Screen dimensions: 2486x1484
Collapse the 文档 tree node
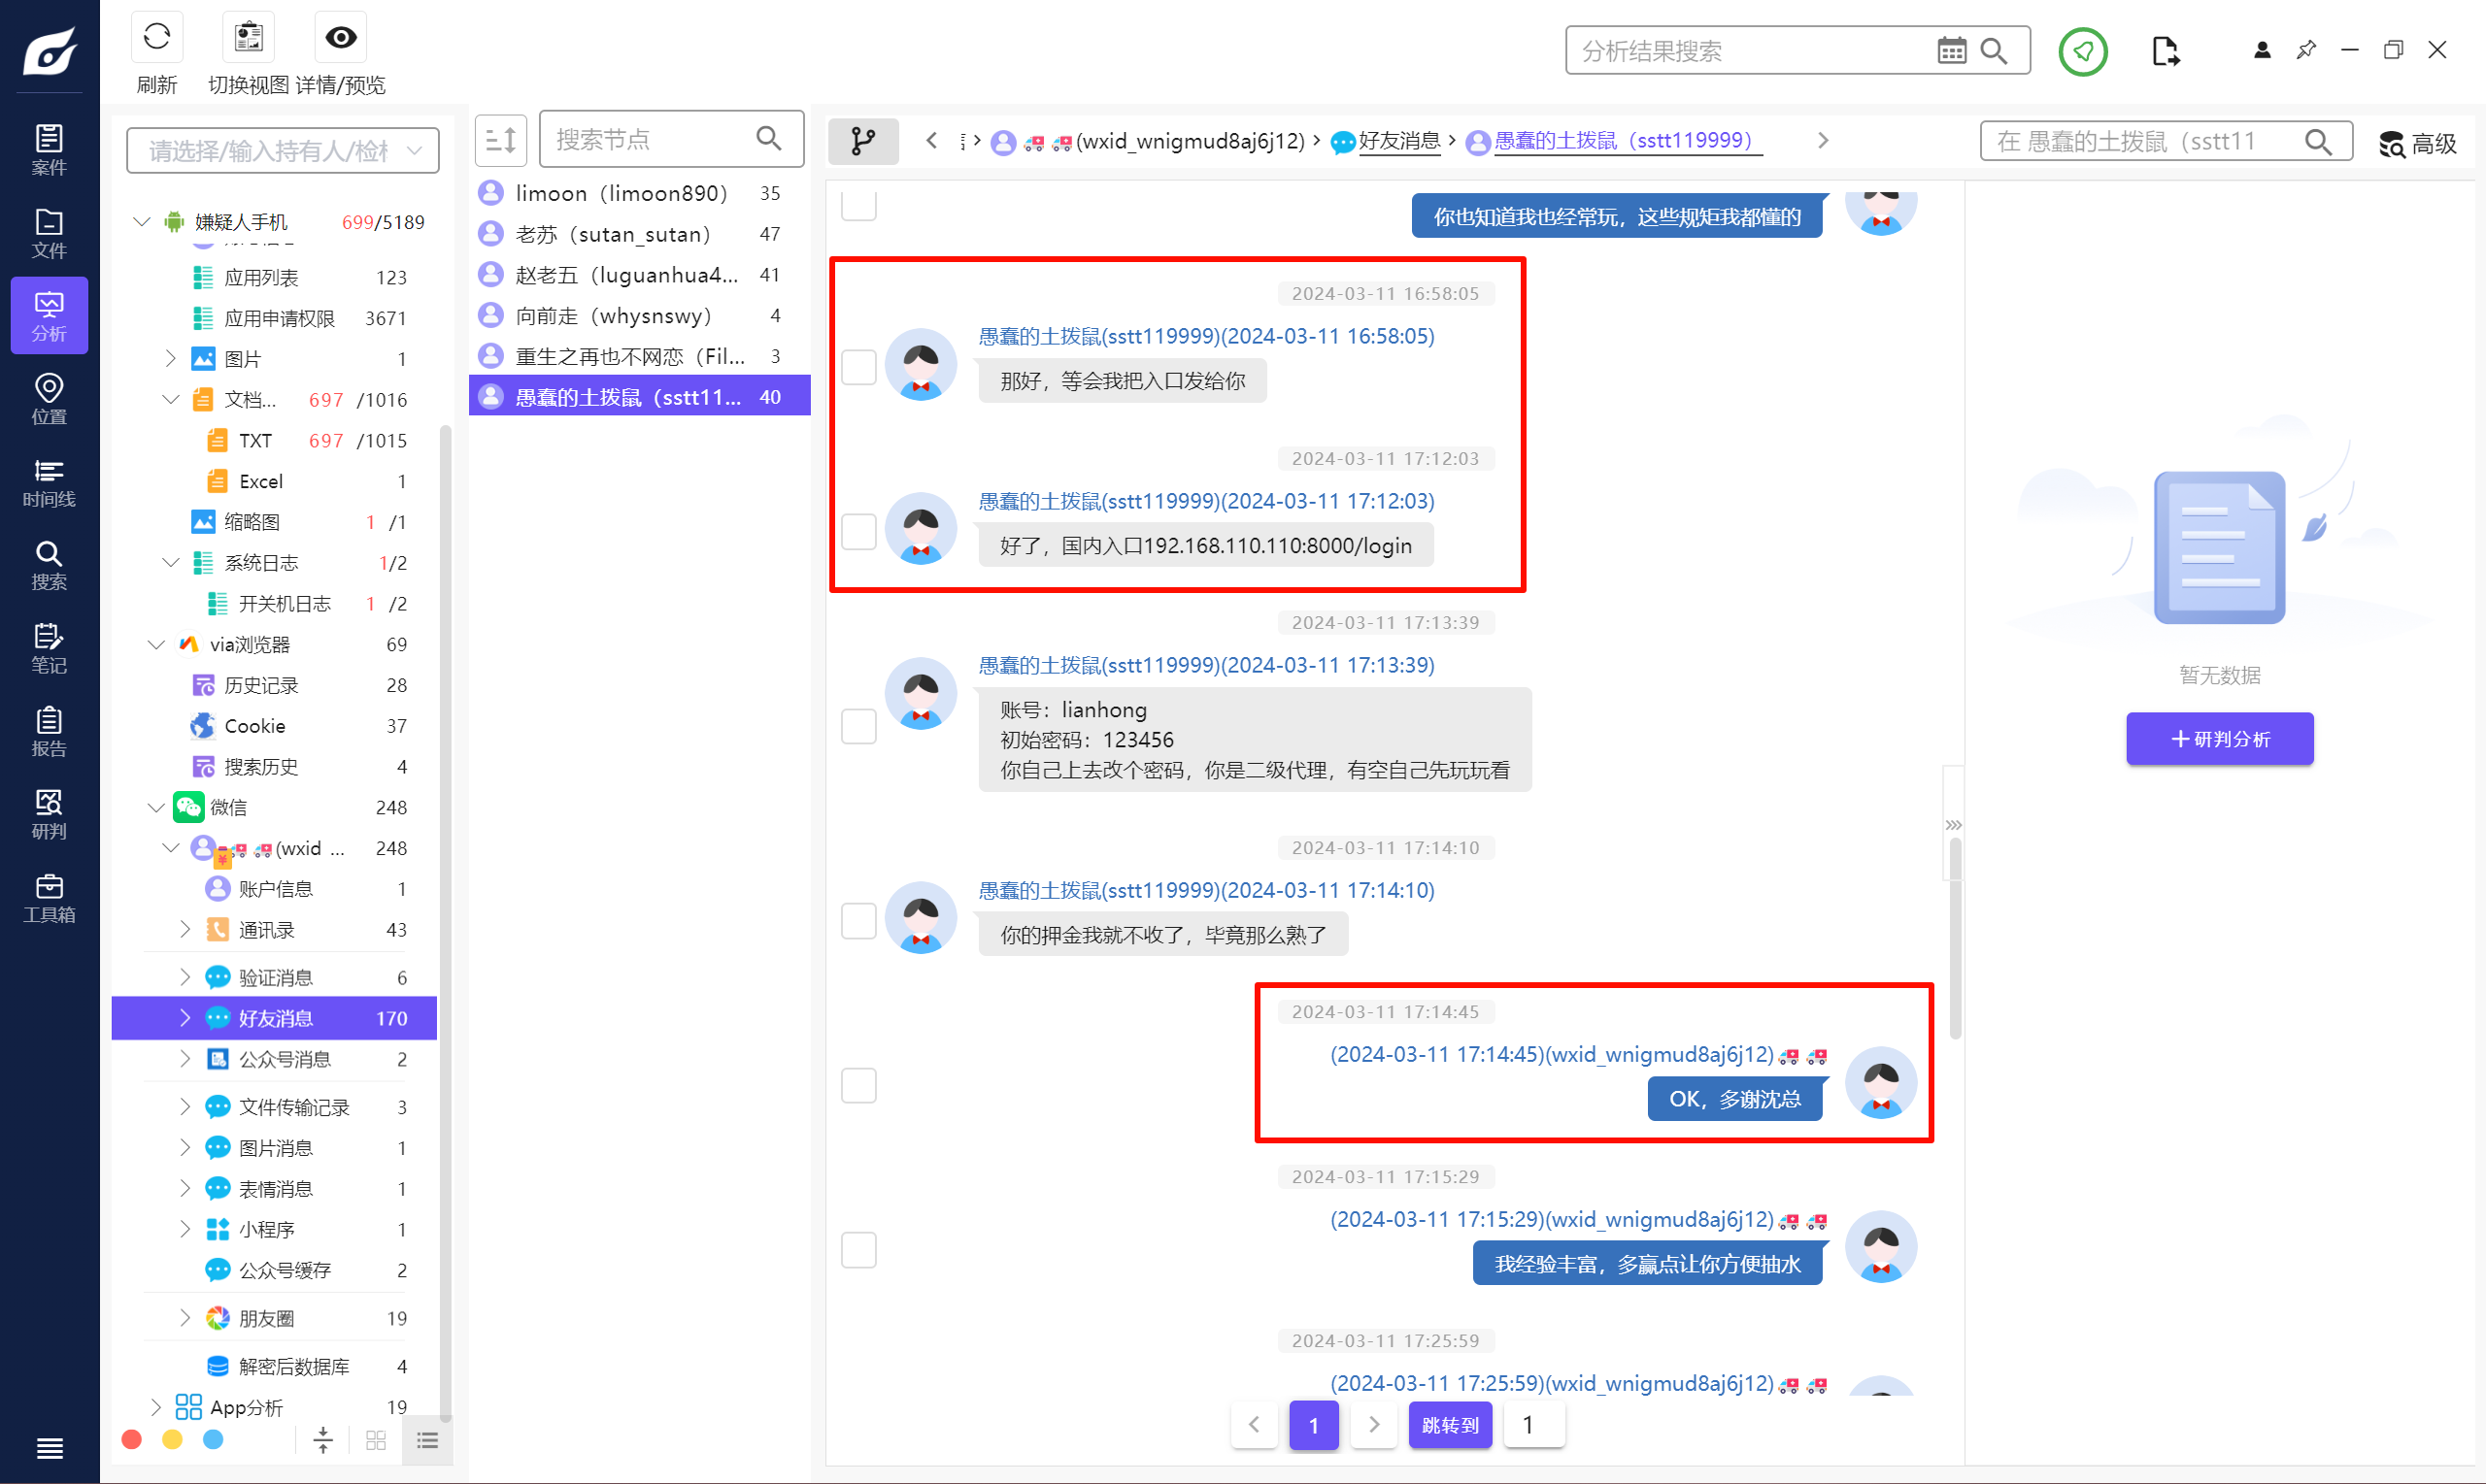[170, 400]
